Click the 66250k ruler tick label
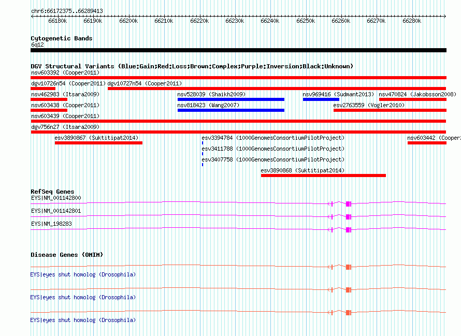Screen dimensions: 461x336 [x=306, y=21]
